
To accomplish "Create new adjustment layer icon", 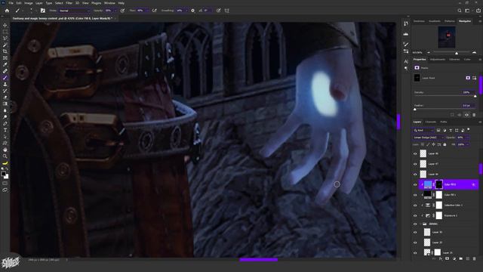I will tap(454, 258).
